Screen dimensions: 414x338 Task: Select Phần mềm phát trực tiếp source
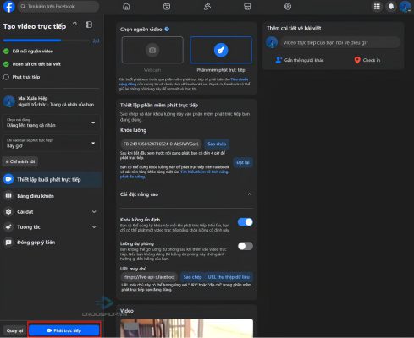point(221,50)
